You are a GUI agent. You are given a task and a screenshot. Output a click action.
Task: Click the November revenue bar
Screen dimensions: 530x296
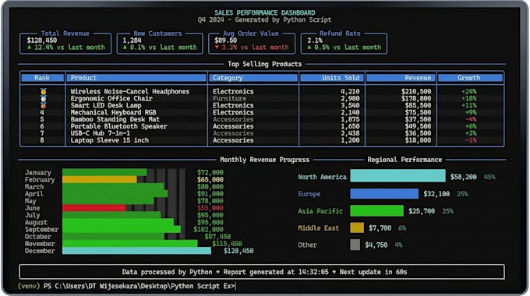click(x=130, y=243)
